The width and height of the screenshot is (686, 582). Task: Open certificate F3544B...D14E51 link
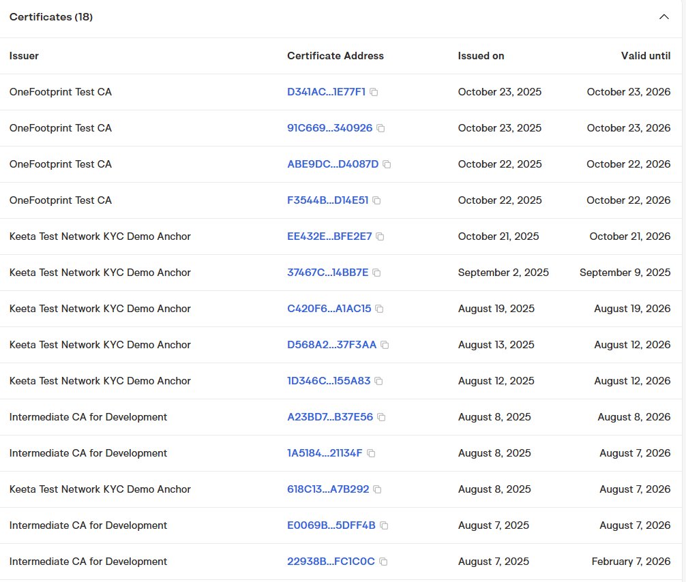pos(328,200)
